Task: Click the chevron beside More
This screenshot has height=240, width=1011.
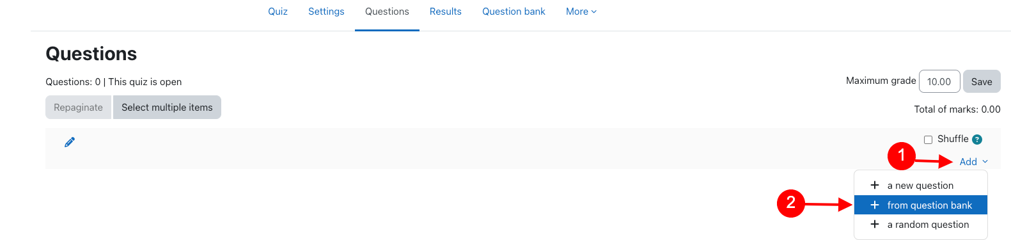Action: pyautogui.click(x=594, y=12)
